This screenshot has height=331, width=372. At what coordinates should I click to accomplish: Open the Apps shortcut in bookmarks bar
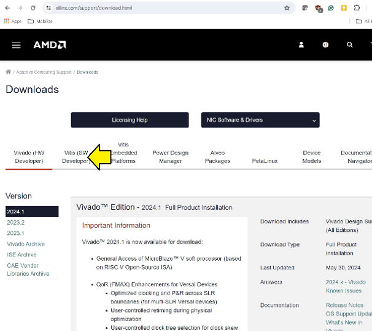(12, 21)
